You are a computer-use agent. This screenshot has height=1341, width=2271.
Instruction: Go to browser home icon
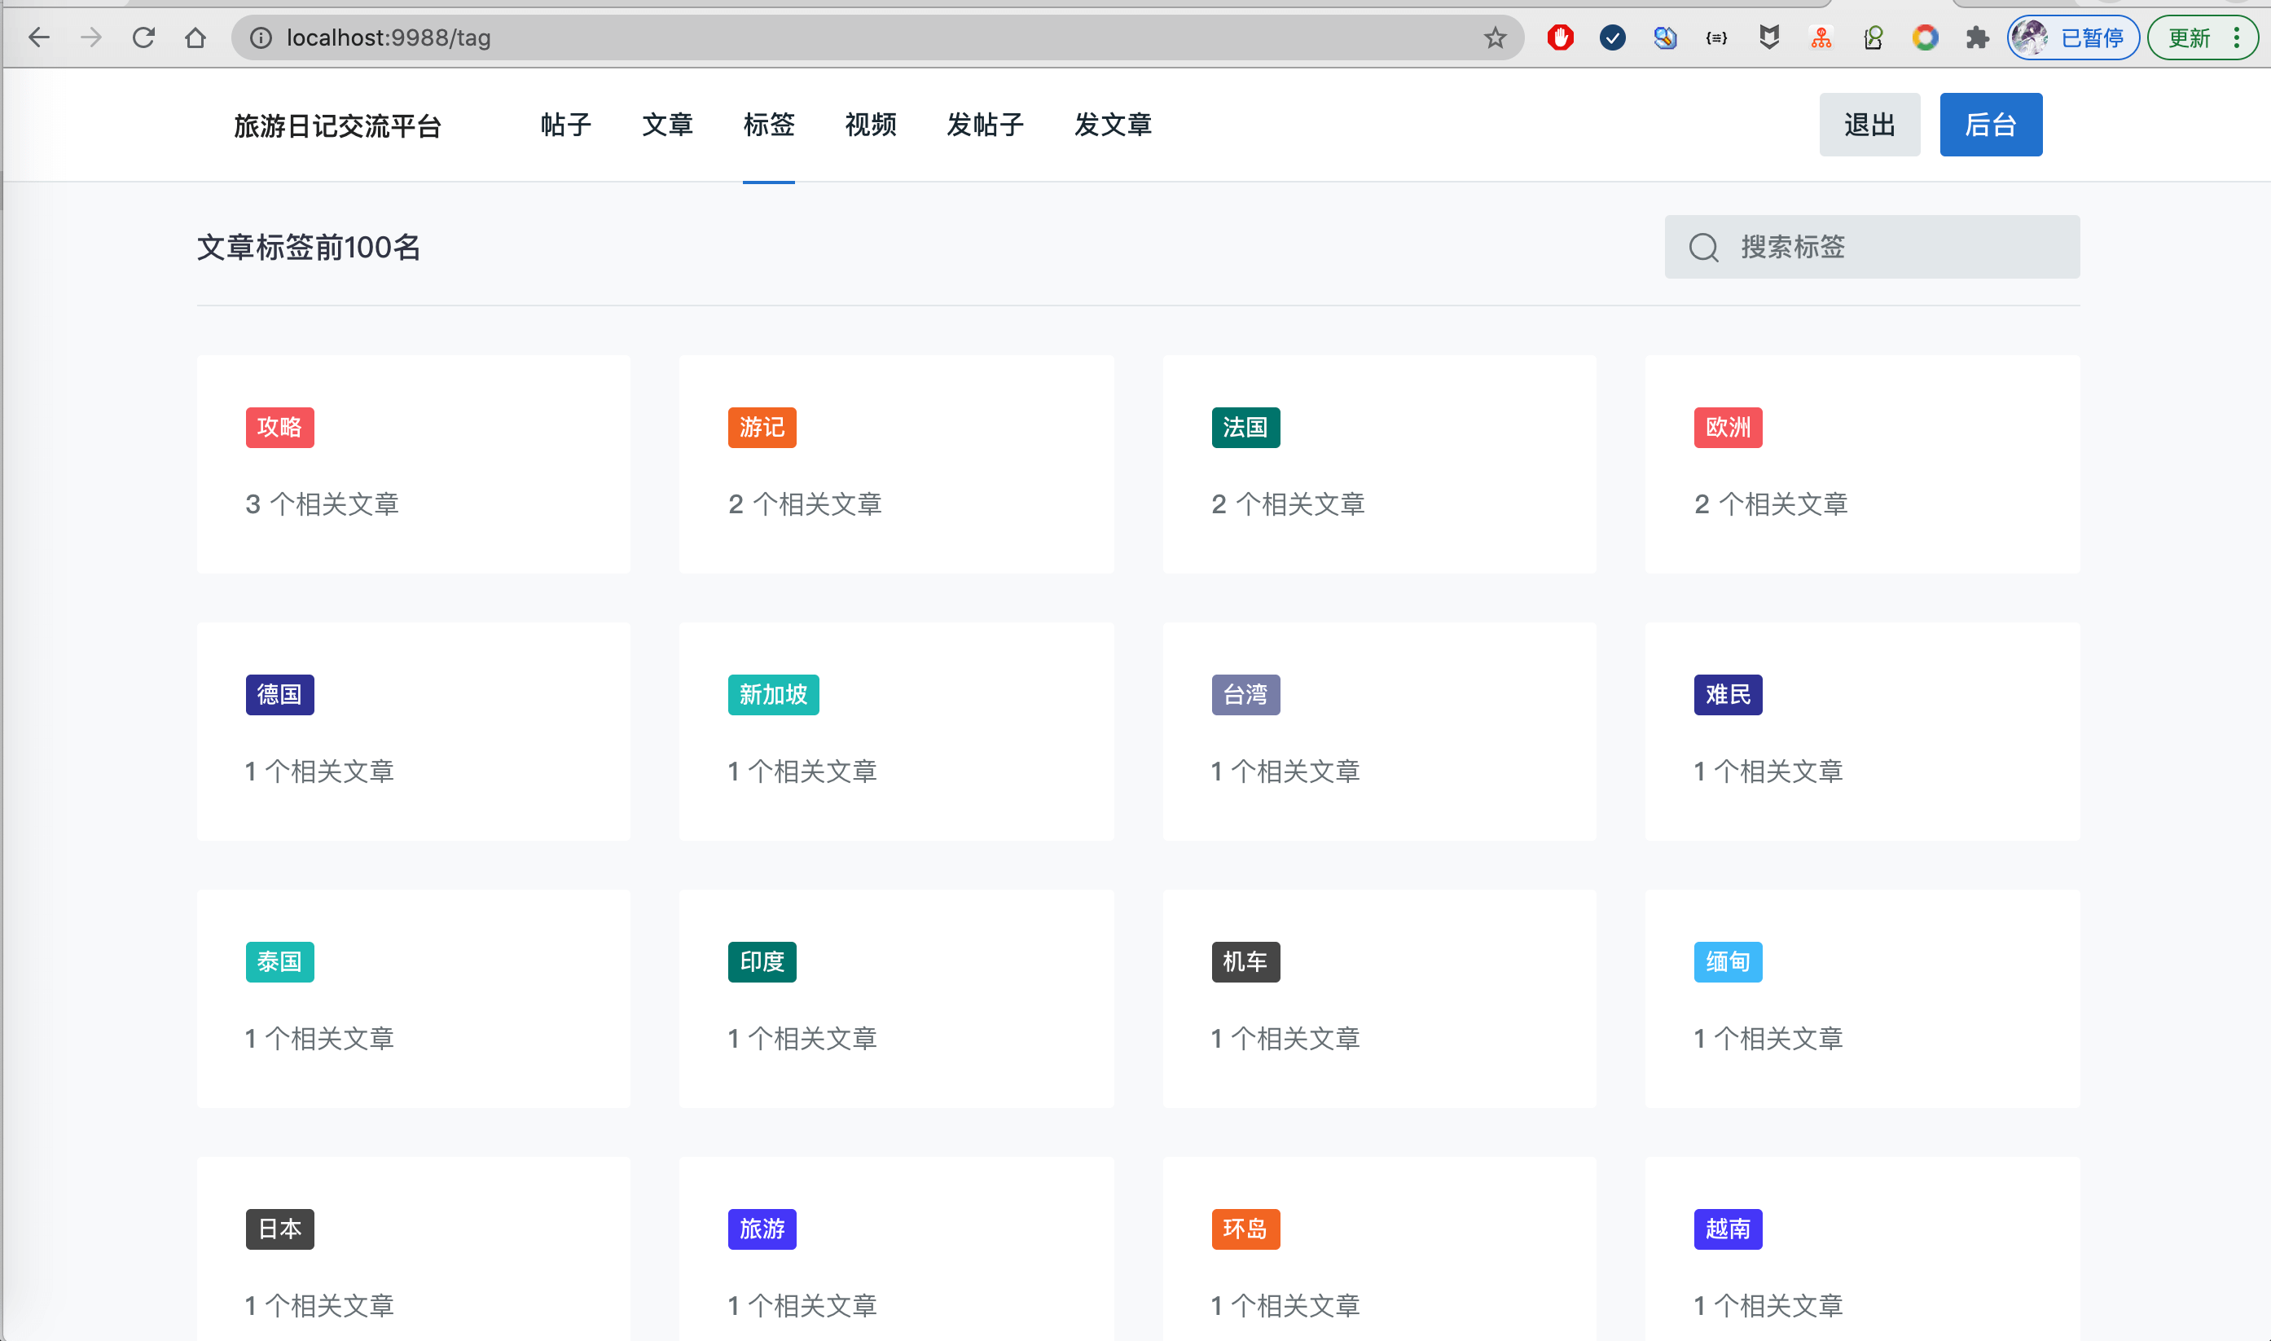[x=195, y=37]
